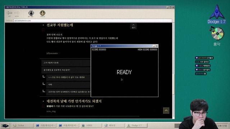
Task: Click the red icon below the 대전복의 날때 title
Action: tap(43, 106)
